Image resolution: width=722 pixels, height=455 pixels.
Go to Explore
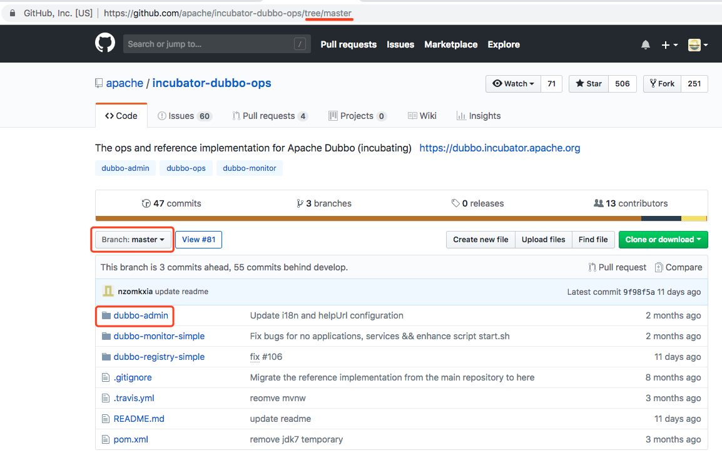pos(504,44)
